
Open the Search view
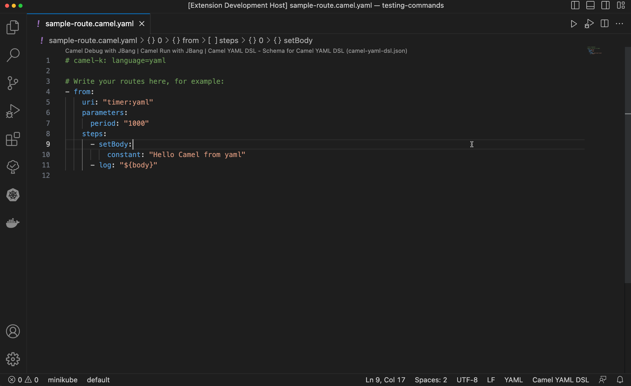[x=13, y=55]
